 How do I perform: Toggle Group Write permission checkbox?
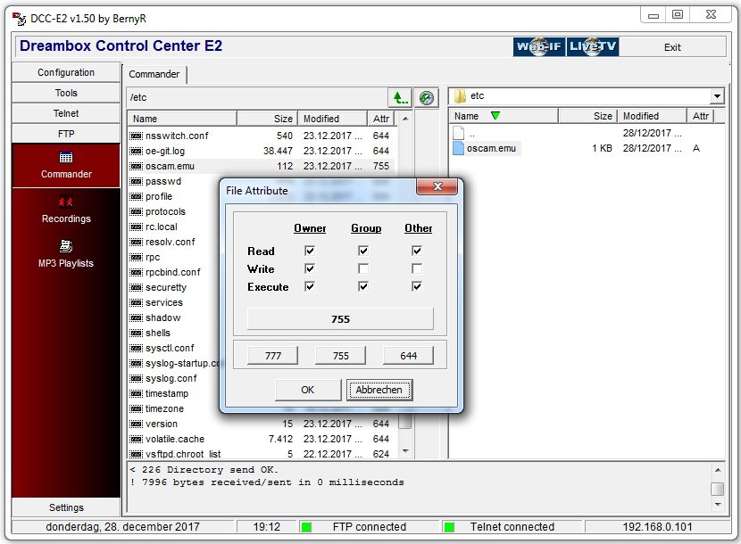click(x=364, y=268)
